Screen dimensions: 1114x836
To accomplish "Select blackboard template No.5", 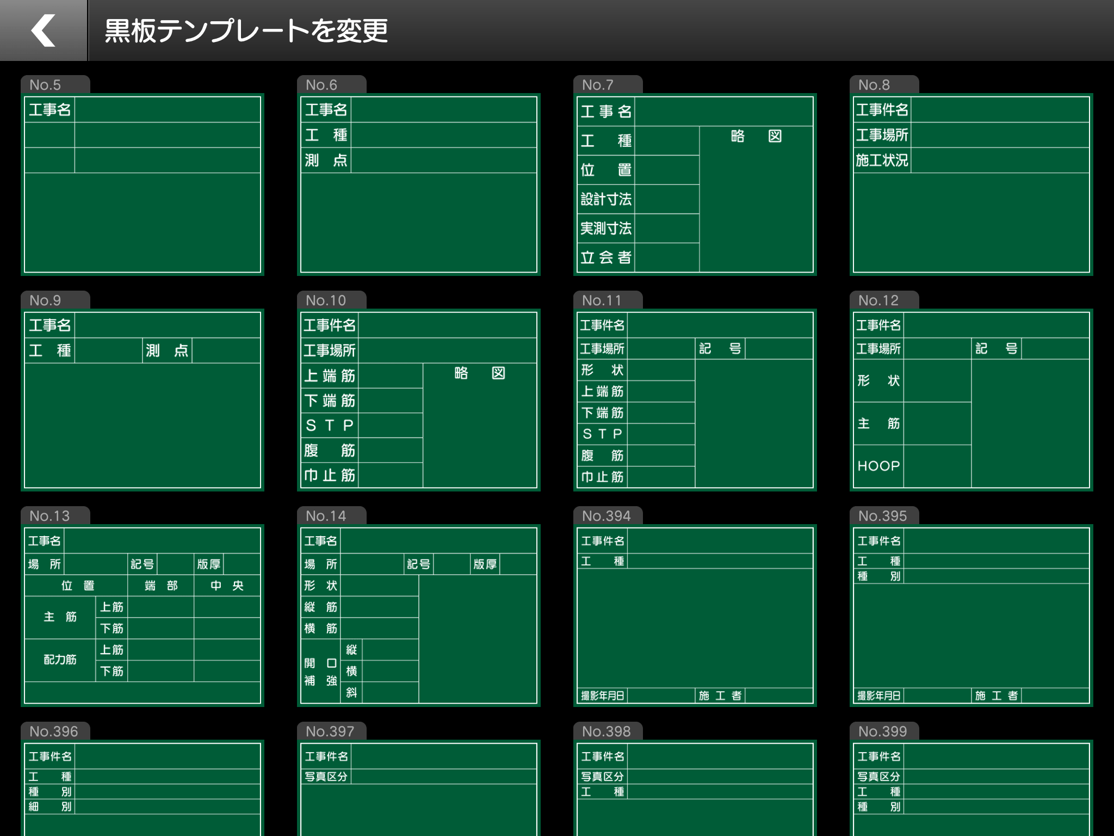I will pyautogui.click(x=143, y=185).
